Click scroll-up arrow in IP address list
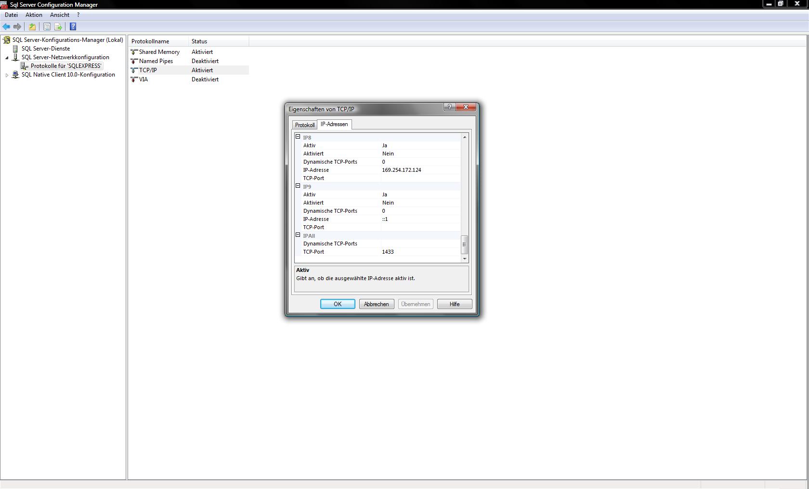This screenshot has width=809, height=489. click(465, 137)
